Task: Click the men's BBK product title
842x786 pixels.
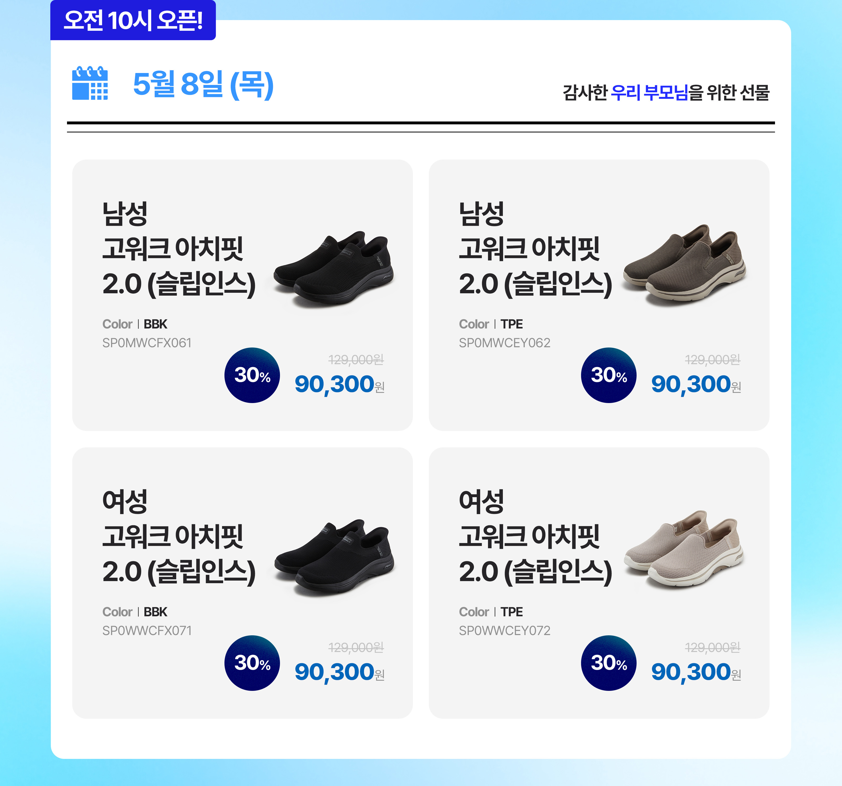Action: point(179,249)
